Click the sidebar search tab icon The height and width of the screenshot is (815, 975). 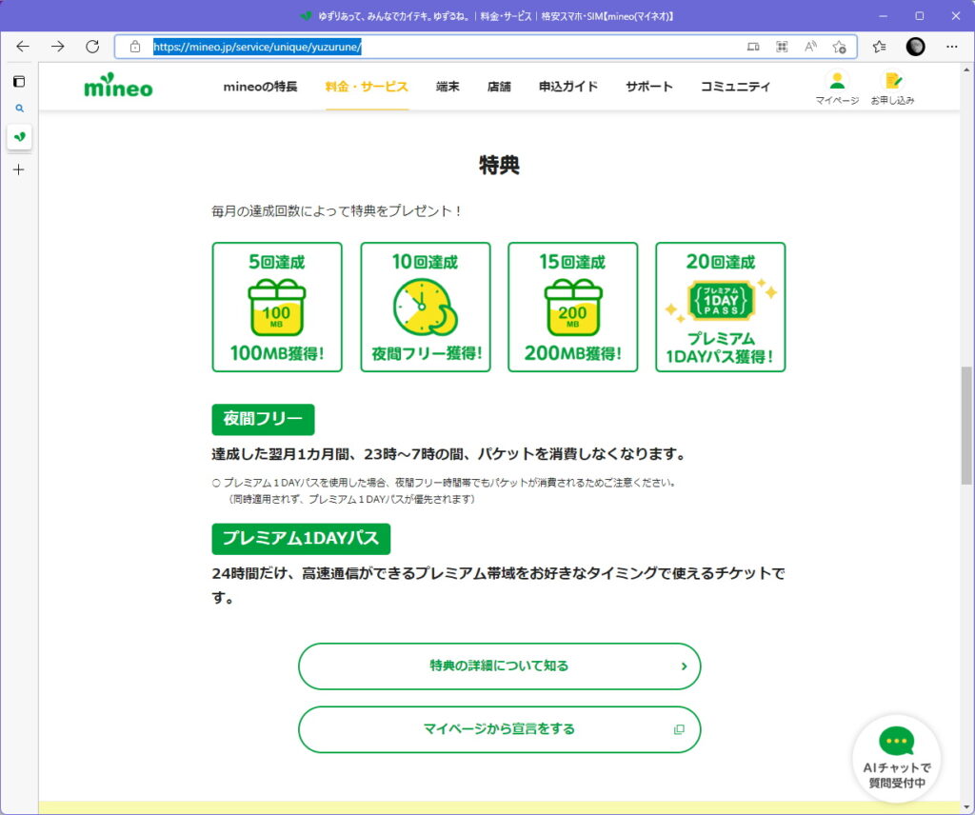[x=19, y=109]
